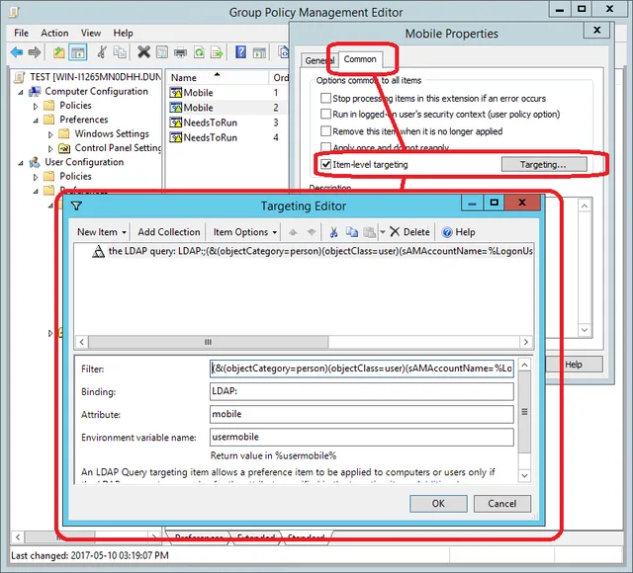The width and height of the screenshot is (633, 573).
Task: Expand the Windows Settings node
Action: coord(50,134)
